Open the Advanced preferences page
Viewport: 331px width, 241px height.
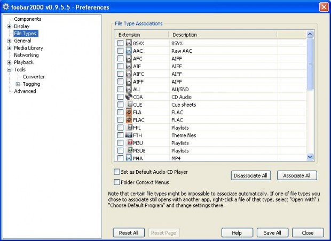tap(25, 91)
